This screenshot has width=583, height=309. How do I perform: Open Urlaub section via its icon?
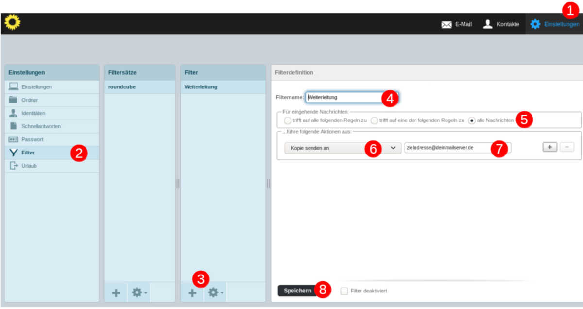14,166
